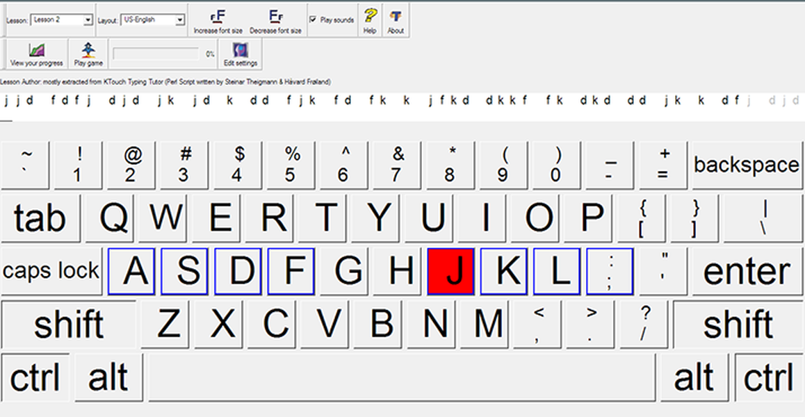Screen dimensions: 805x417
Task: Click the R key
Action: (x=269, y=218)
